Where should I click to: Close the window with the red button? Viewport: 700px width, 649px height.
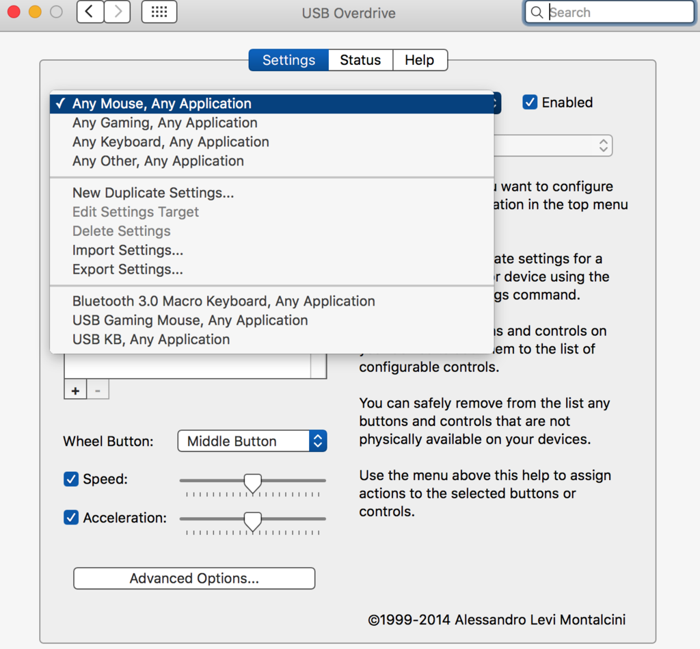14,12
